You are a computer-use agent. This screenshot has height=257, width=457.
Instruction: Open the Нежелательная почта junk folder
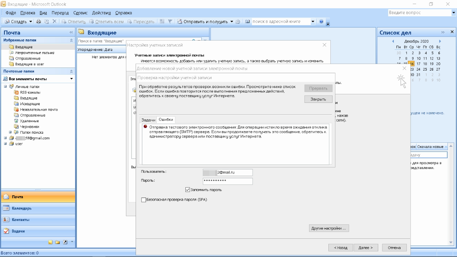(39, 110)
